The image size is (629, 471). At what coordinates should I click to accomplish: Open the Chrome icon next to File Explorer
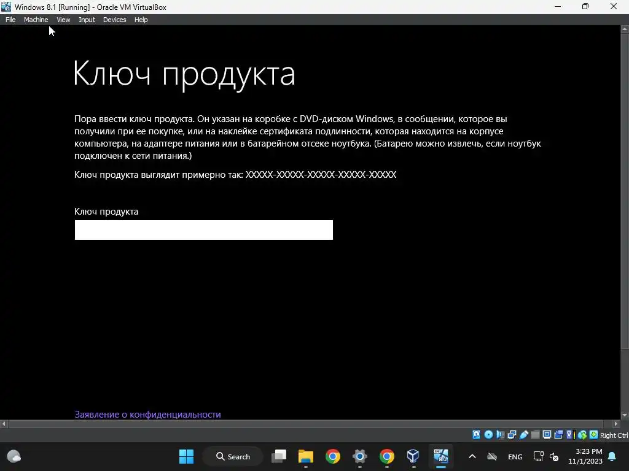332,456
